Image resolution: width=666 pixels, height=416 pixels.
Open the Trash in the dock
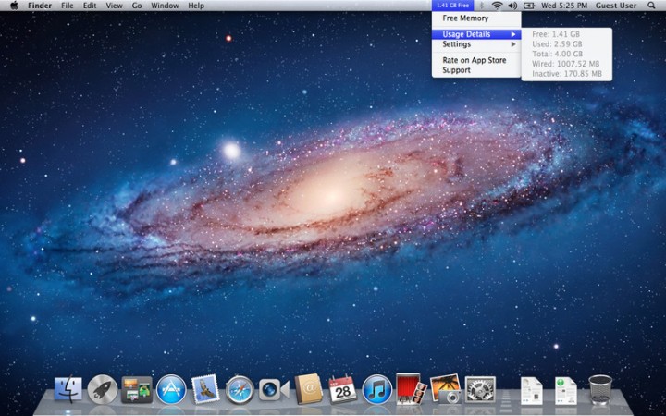pyautogui.click(x=600, y=390)
